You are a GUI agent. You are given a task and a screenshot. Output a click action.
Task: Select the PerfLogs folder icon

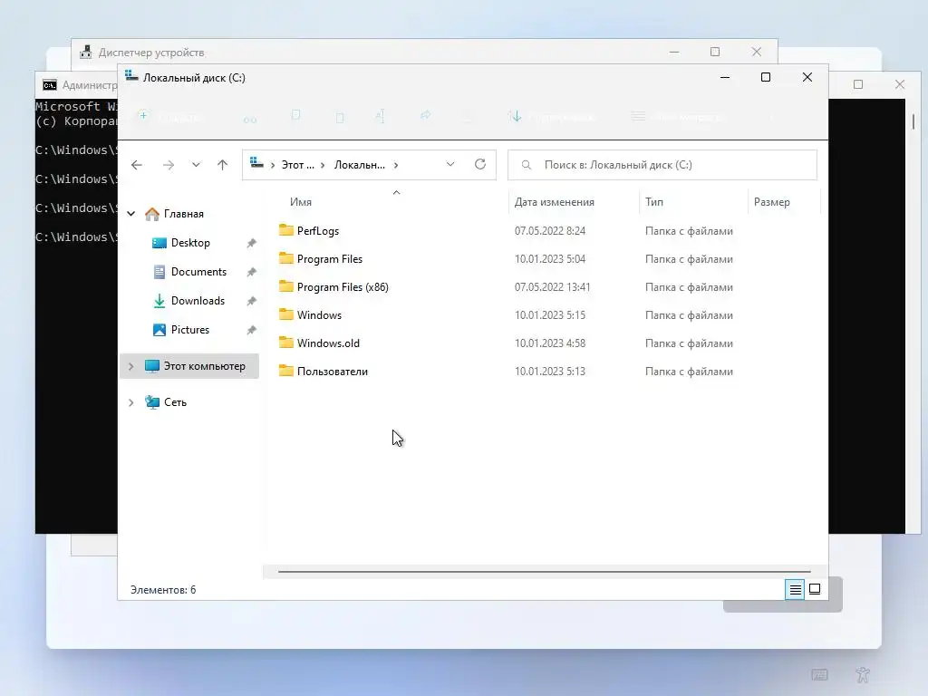coord(286,230)
